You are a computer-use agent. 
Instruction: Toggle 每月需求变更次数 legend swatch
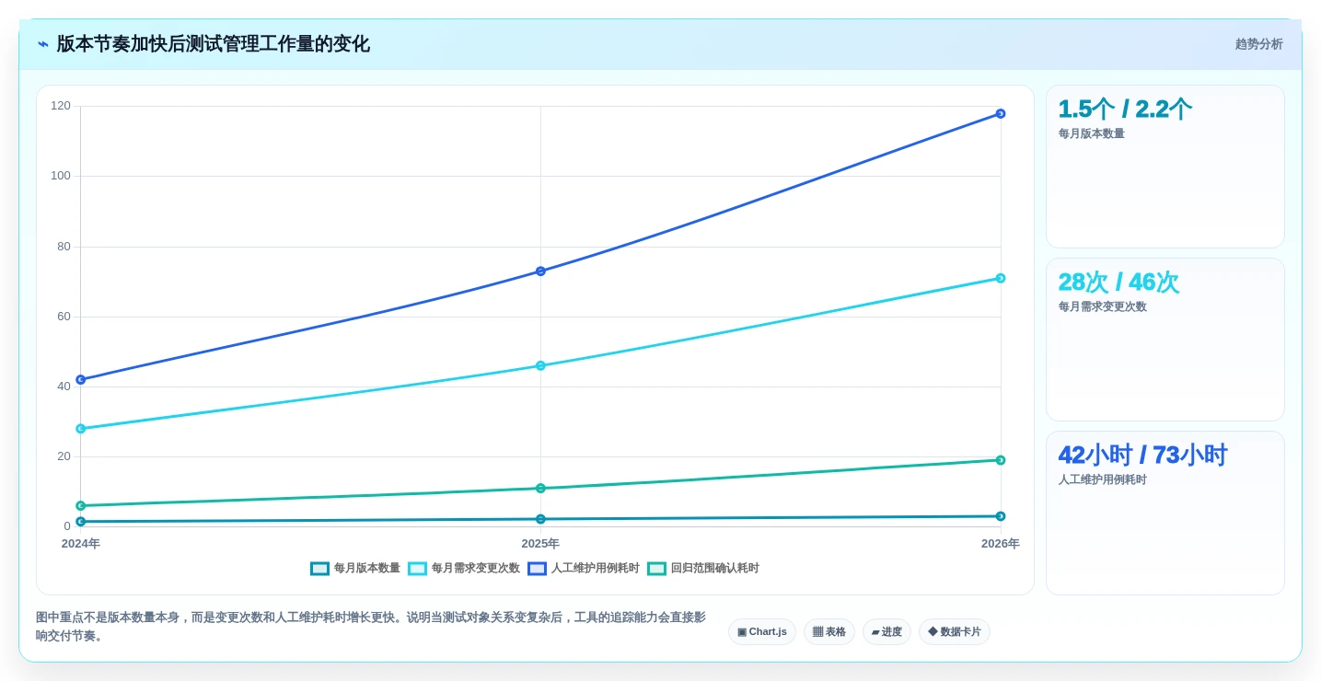tap(417, 569)
